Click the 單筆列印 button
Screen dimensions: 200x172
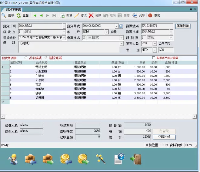pos(183,26)
